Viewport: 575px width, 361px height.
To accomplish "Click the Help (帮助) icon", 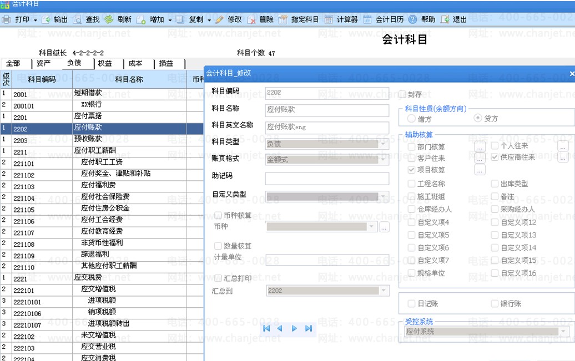I will coord(412,19).
